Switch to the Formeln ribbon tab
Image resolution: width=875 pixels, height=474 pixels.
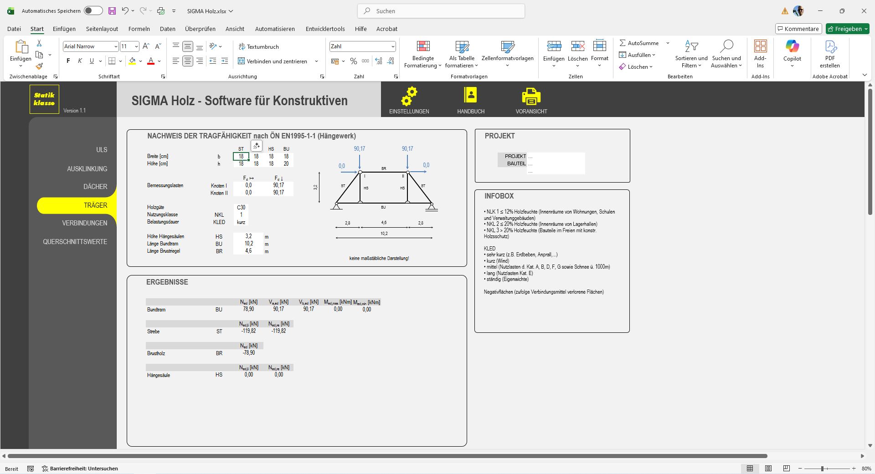pos(139,29)
